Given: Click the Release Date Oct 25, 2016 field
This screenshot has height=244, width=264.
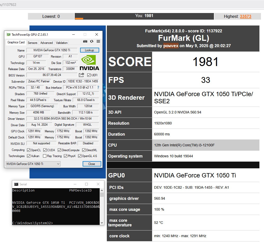Looking at the screenshot, I should [x=36, y=69].
